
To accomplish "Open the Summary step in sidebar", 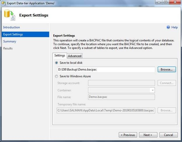I will click(10, 41).
